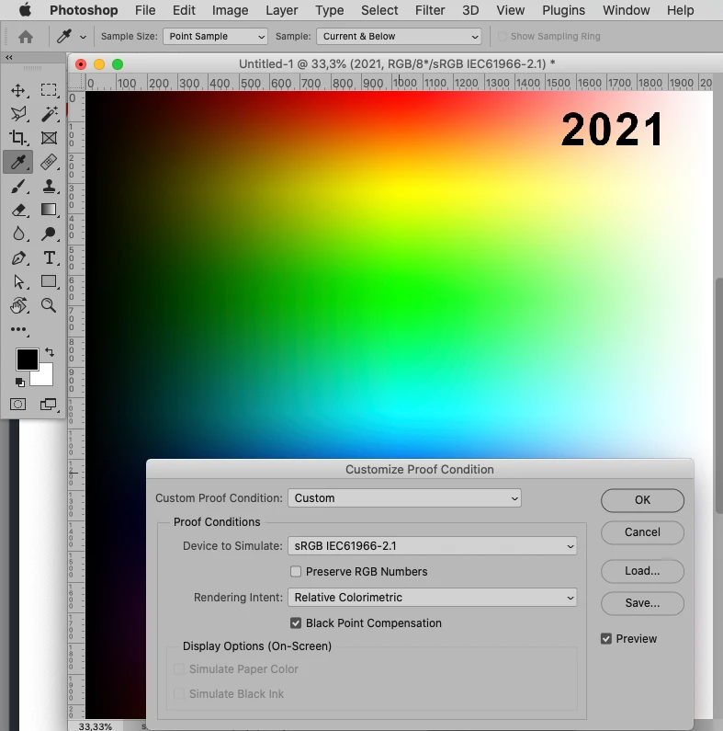Select the Healing Brush tool

pos(49,162)
